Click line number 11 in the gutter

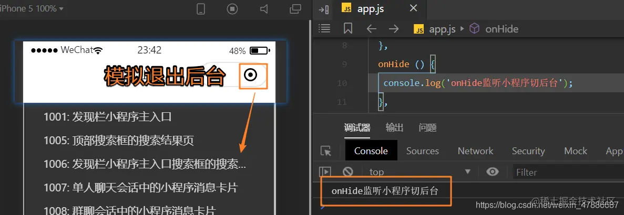[x=342, y=102]
